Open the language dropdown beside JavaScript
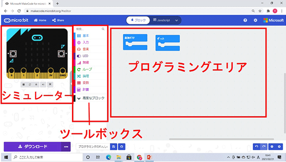Viewport: 286px width, 162px height. coord(177,20)
